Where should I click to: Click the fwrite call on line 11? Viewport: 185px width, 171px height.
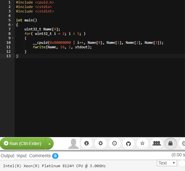62,47
